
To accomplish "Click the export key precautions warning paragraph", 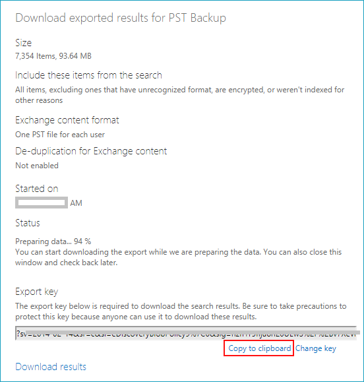I will coord(181,311).
